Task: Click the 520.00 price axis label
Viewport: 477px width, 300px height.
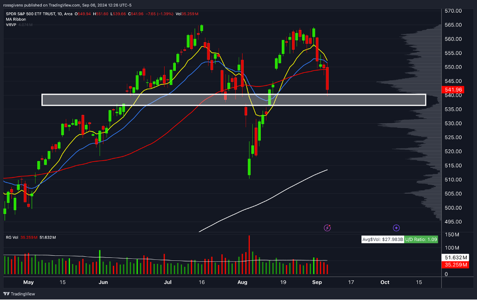Action: (453, 152)
